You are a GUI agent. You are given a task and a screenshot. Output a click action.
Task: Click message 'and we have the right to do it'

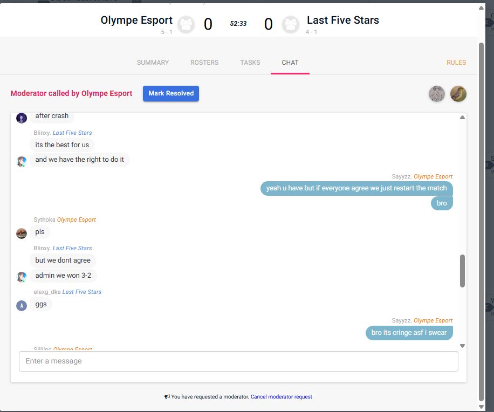coord(79,160)
